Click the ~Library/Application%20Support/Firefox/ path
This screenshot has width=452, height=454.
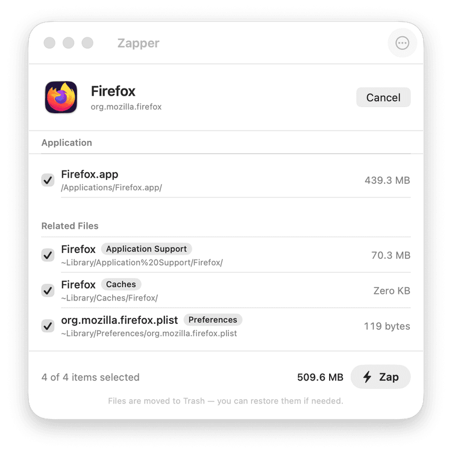[142, 263]
